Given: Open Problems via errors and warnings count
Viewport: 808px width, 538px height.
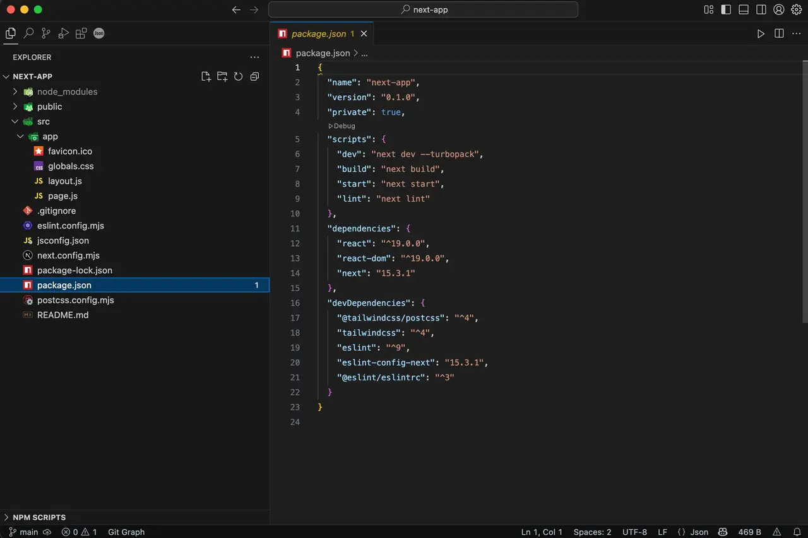Looking at the screenshot, I should [79, 532].
